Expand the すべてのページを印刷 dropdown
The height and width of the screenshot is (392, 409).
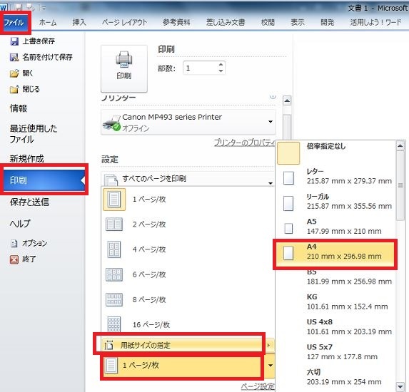click(x=271, y=183)
